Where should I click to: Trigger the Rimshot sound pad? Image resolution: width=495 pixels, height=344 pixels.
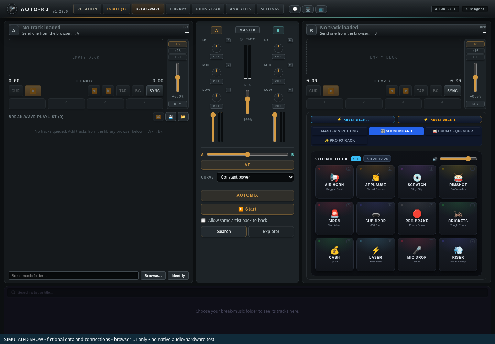coord(458,182)
